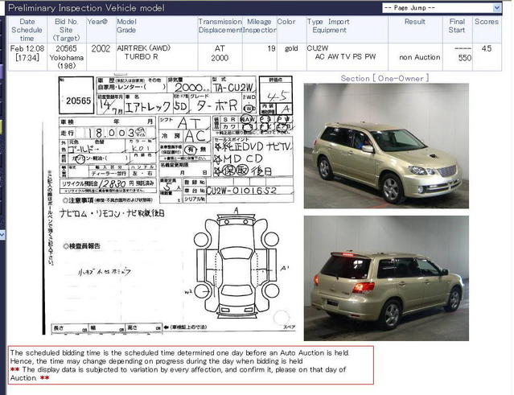Click the Type Import Equipment header
Screen dimensions: 514x395
point(347,30)
